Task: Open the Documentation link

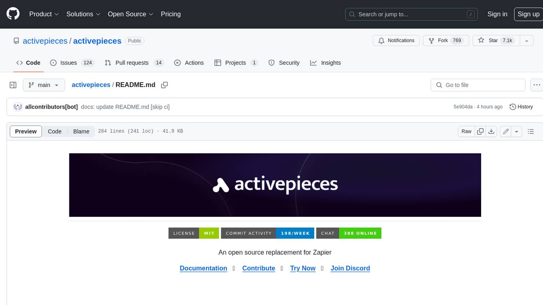Action: 204,268
